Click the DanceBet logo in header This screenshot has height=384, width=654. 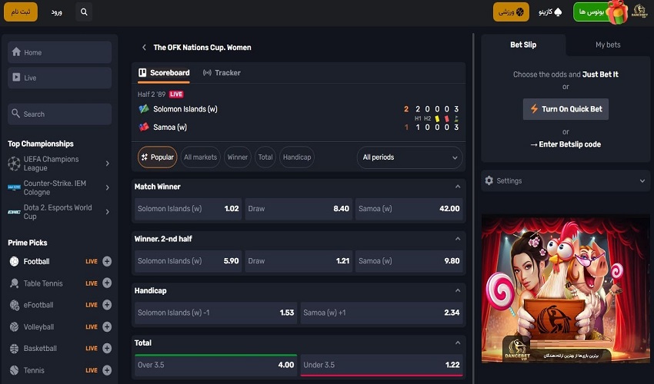point(639,12)
